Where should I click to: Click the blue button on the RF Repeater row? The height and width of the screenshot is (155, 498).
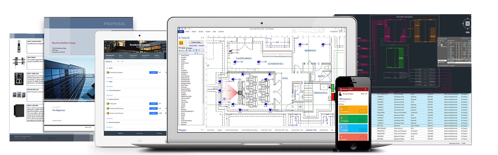[x=154, y=104]
